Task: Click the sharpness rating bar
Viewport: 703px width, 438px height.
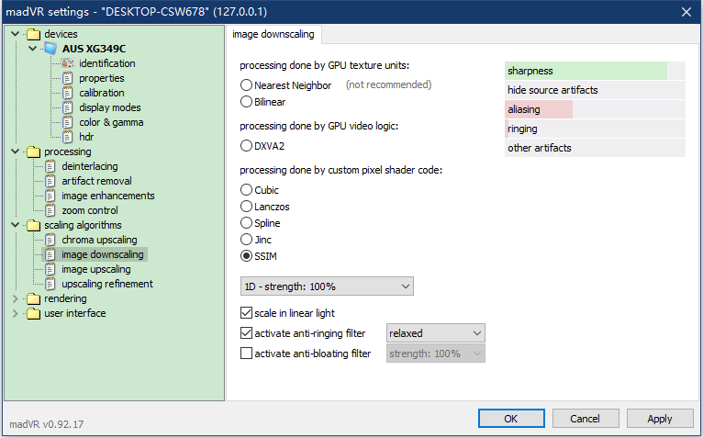Action: (x=595, y=71)
